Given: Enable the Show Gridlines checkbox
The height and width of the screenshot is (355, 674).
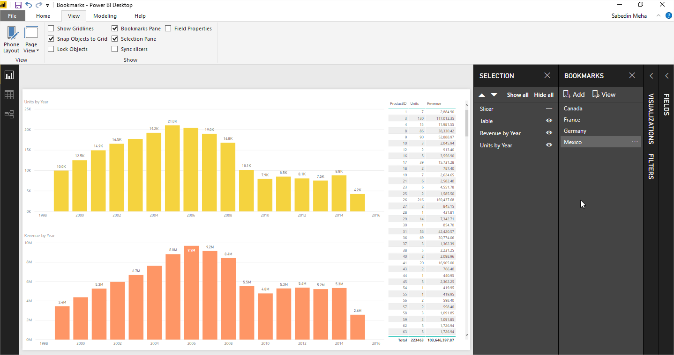Looking at the screenshot, I should tap(51, 28).
